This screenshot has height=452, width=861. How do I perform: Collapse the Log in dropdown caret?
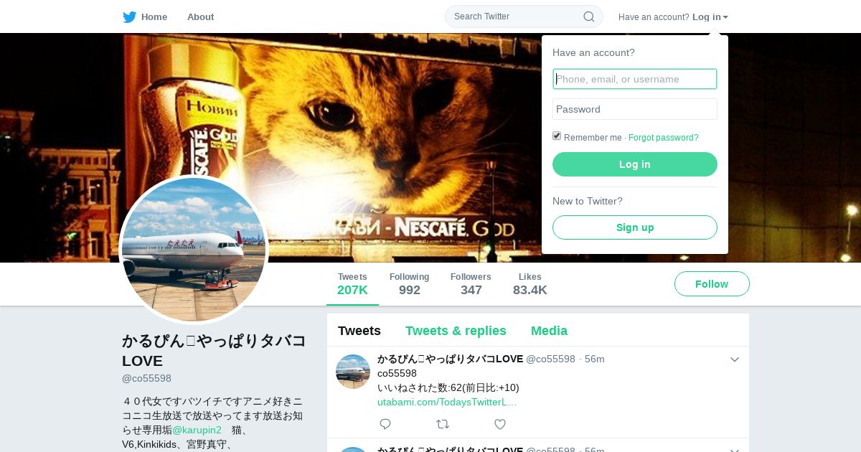tap(725, 17)
